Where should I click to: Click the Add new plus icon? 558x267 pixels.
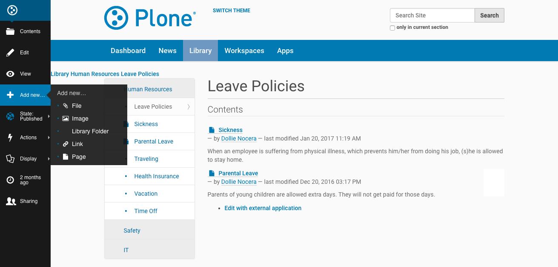click(10, 95)
